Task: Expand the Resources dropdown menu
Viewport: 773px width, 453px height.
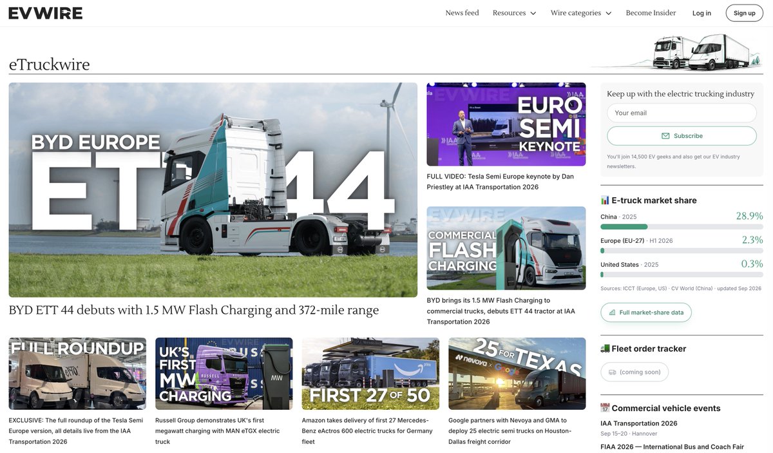Action: pyautogui.click(x=514, y=13)
